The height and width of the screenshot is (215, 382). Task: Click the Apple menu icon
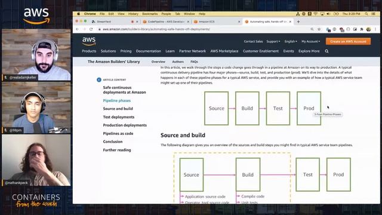[78, 14]
